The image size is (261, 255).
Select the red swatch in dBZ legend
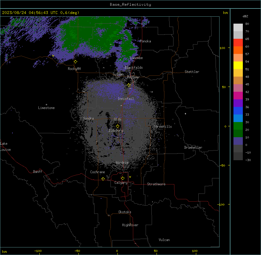pos(238,43)
